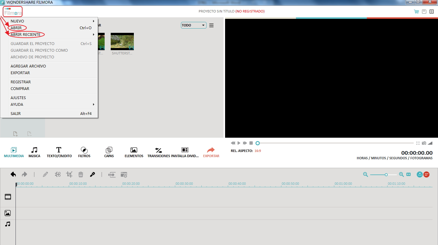Screen dimensions: 438x245
Task: Select the pencil edit tool
Action: 45,174
